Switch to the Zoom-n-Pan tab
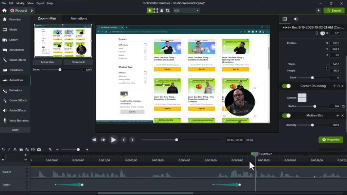The height and width of the screenshot is (195, 347). [x=47, y=19]
